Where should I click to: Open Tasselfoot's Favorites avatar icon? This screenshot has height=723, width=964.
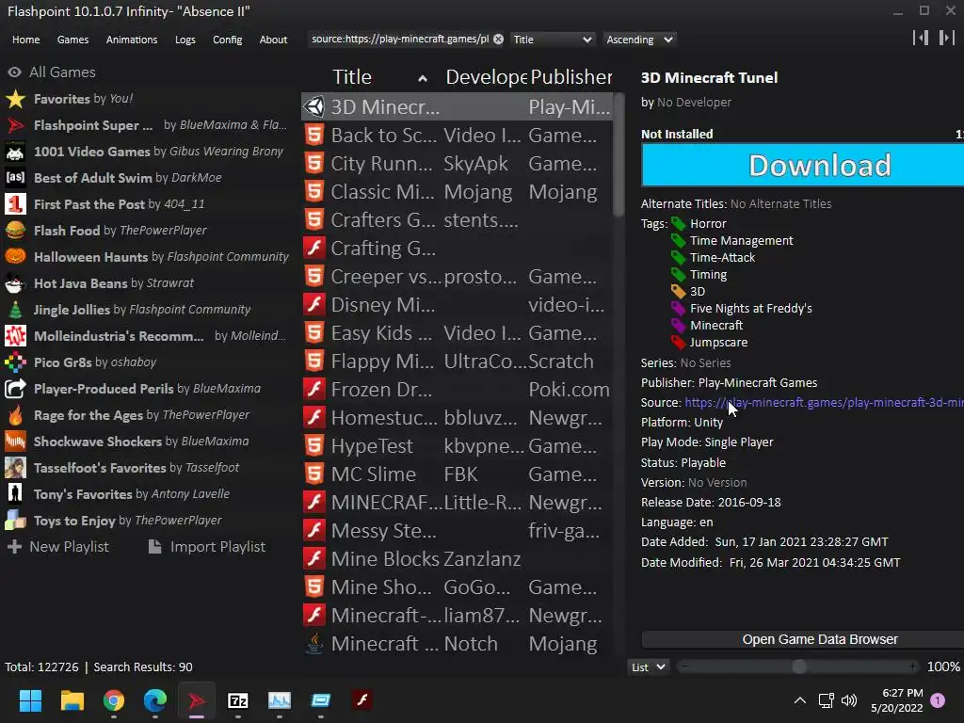click(15, 468)
